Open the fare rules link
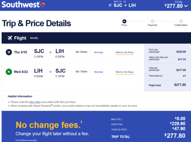Screen dimensions: 191x142 pyautogui.click(x=35, y=102)
